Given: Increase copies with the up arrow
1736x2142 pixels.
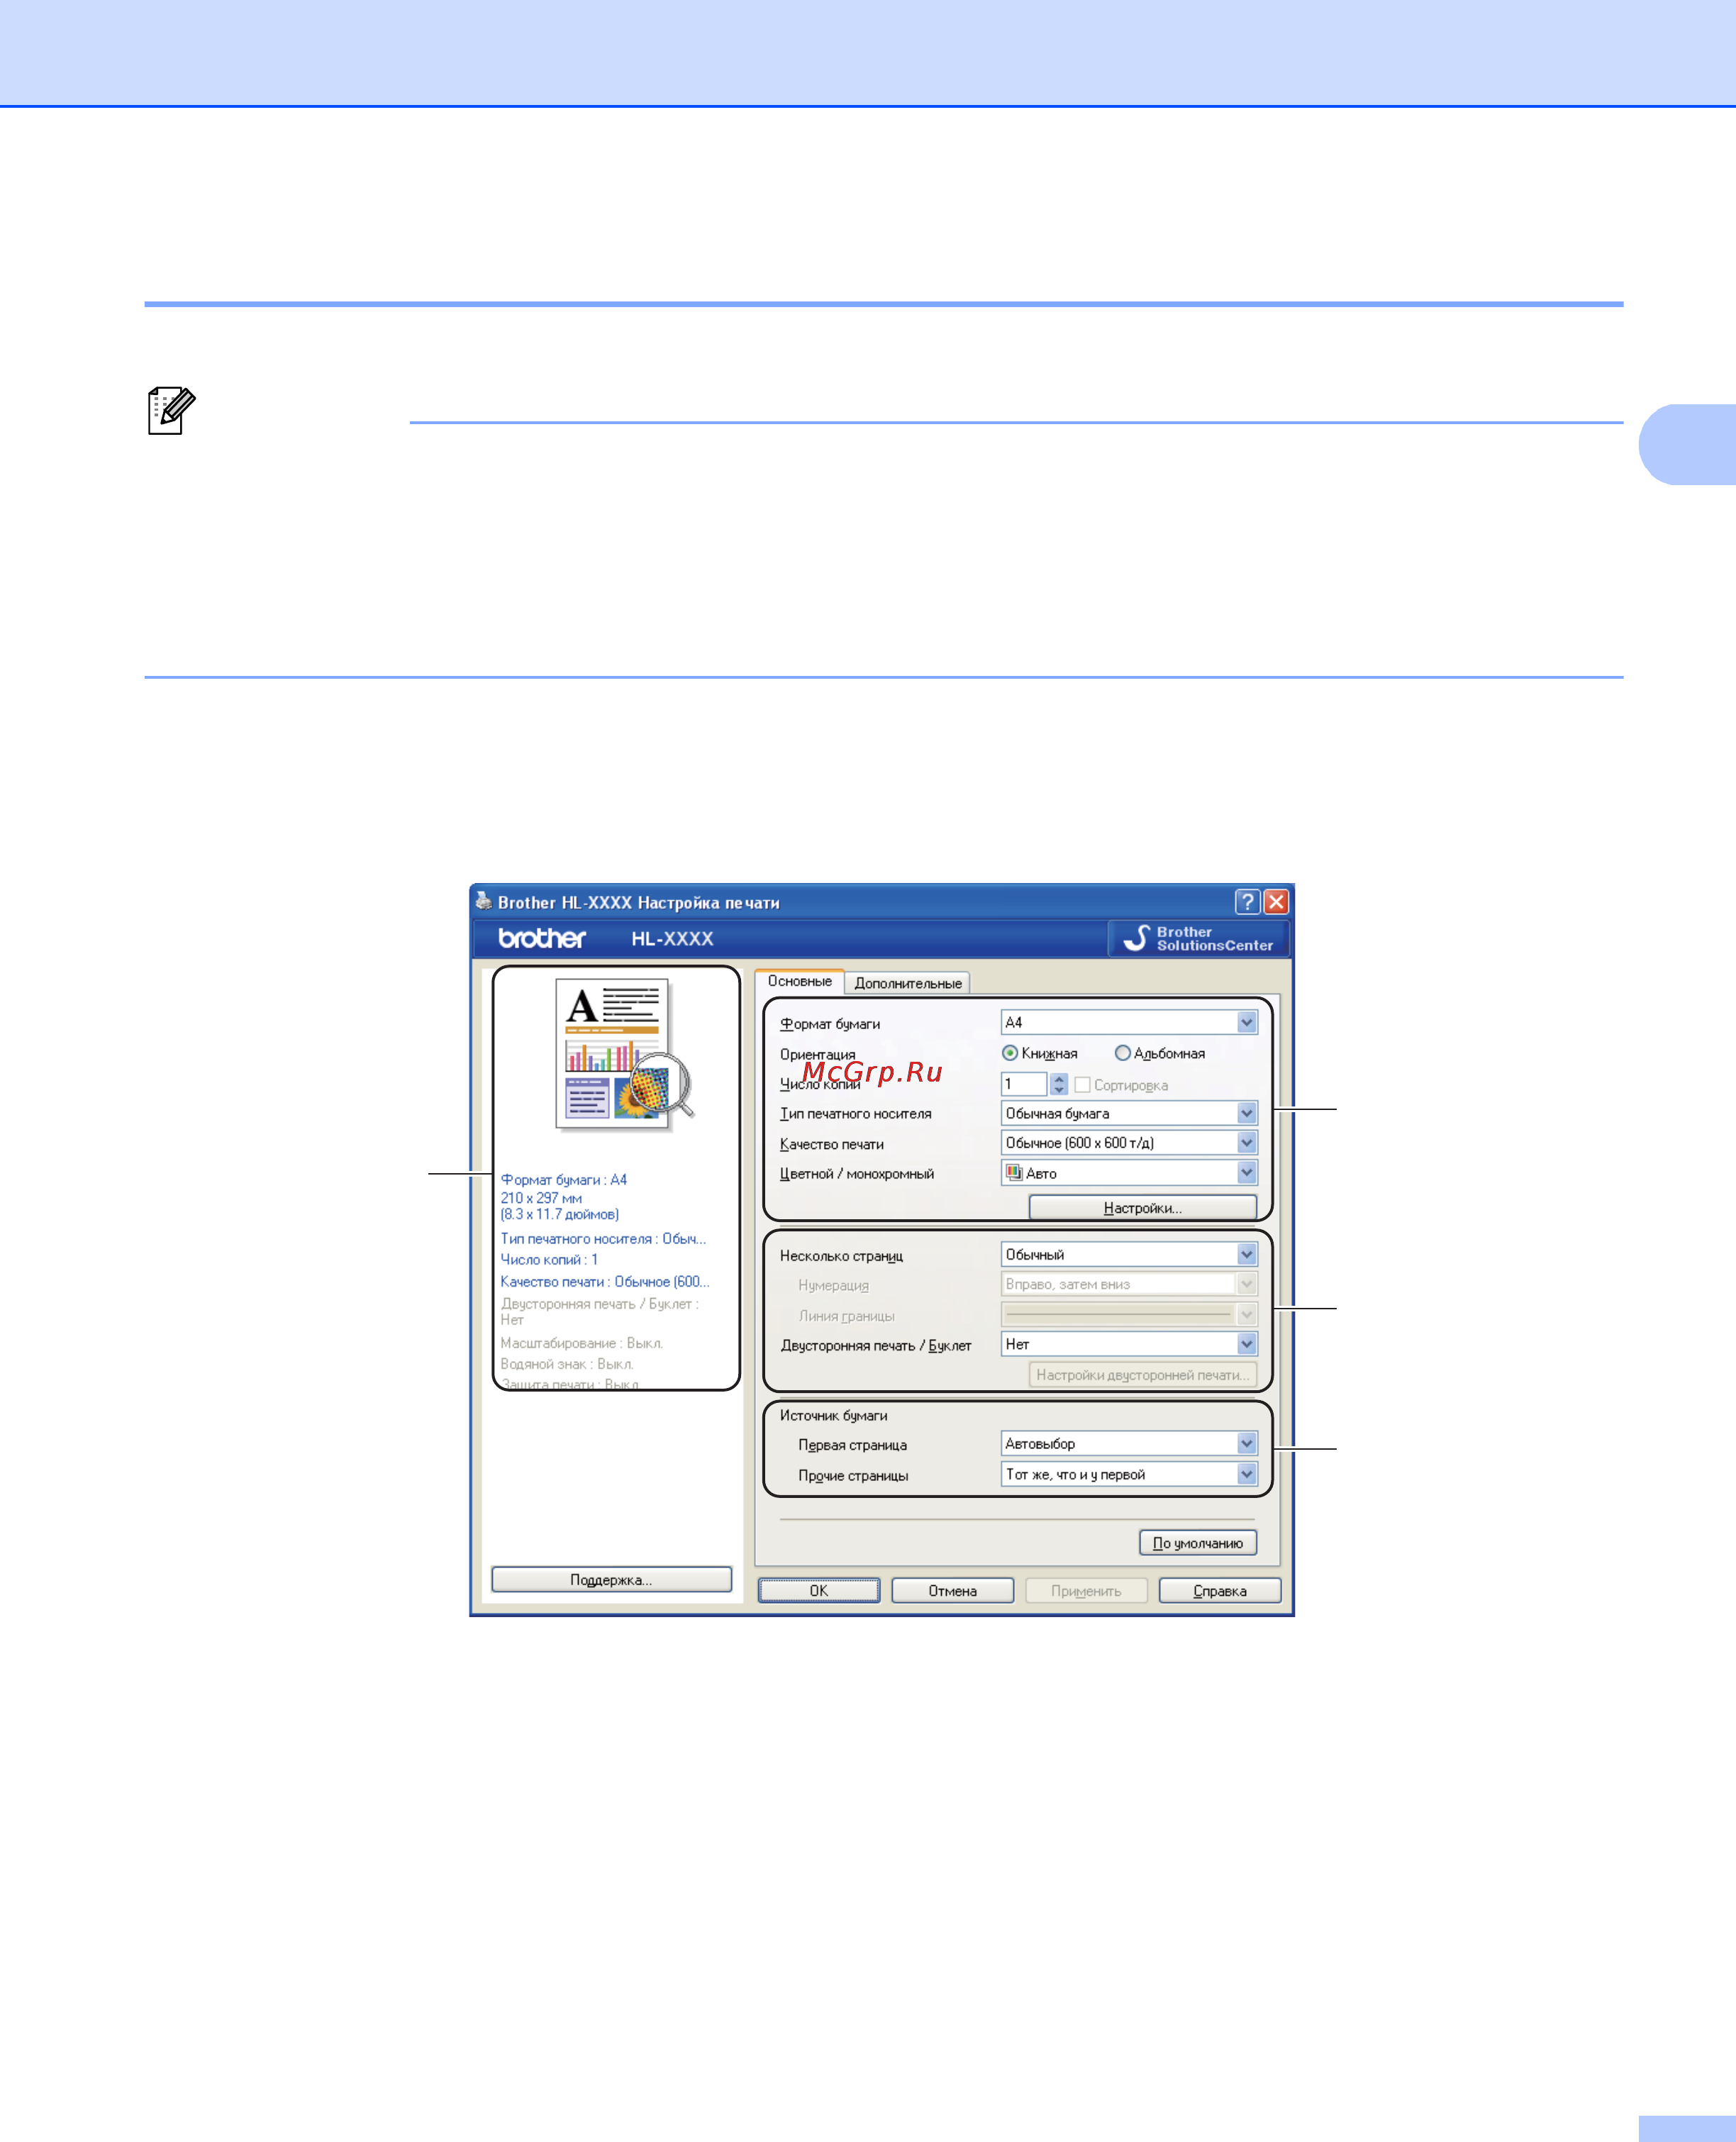Looking at the screenshot, I should click(x=1059, y=1078).
